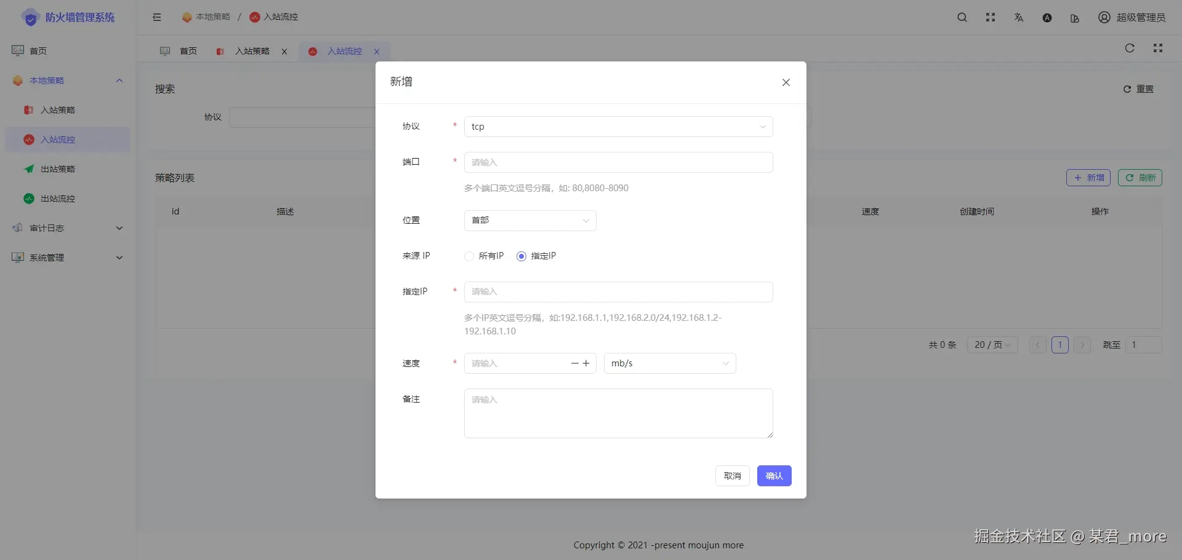Focus the 备注 textarea
1182x560 pixels.
point(618,413)
